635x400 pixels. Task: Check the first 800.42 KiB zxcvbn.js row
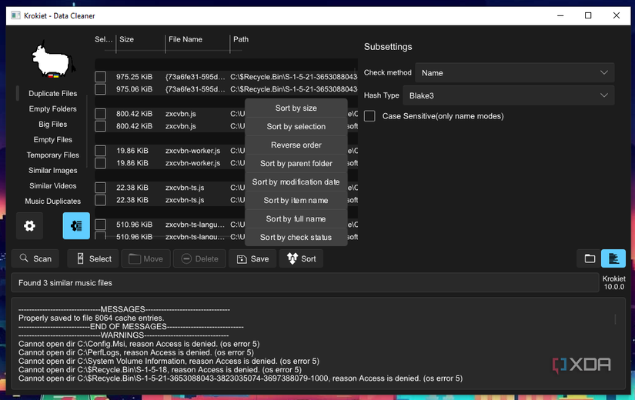point(100,114)
